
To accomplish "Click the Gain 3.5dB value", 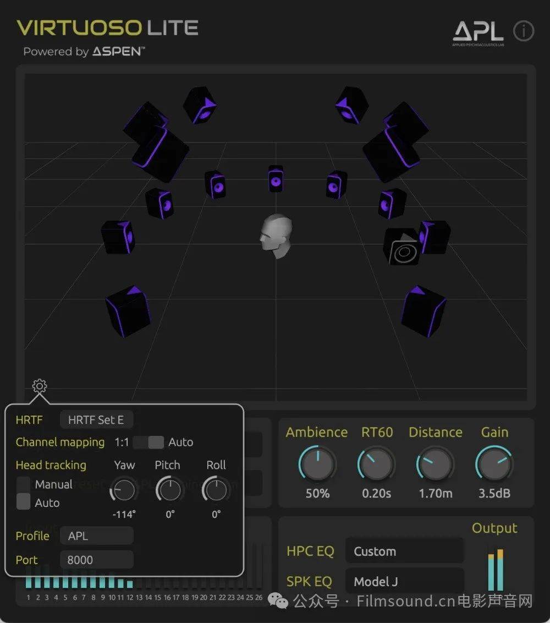I will [494, 494].
